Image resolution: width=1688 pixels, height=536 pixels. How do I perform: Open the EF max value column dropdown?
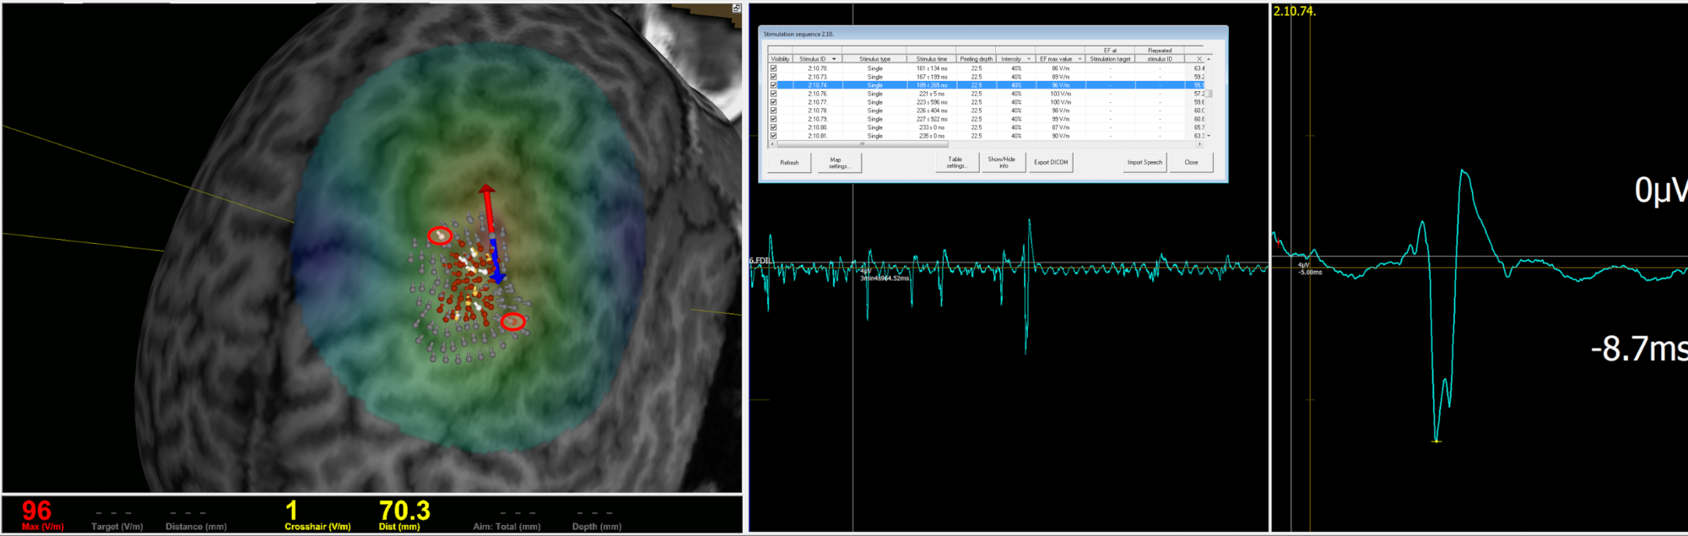tap(1079, 59)
